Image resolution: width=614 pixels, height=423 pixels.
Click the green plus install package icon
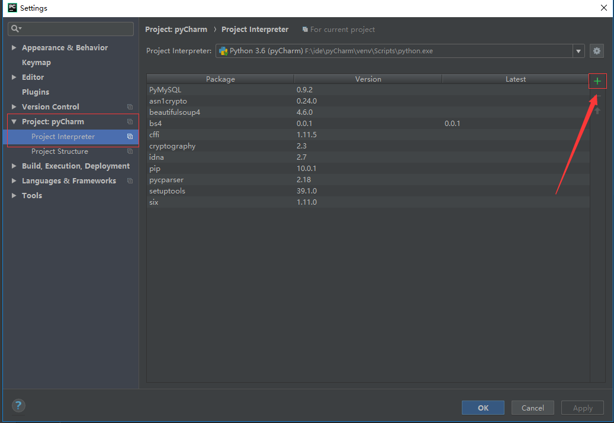click(x=597, y=81)
